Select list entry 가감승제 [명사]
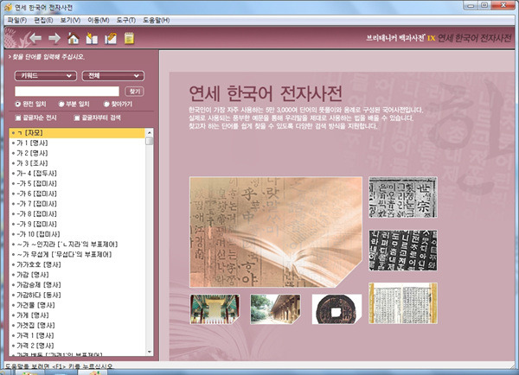The width and height of the screenshot is (519, 375). tap(77, 285)
